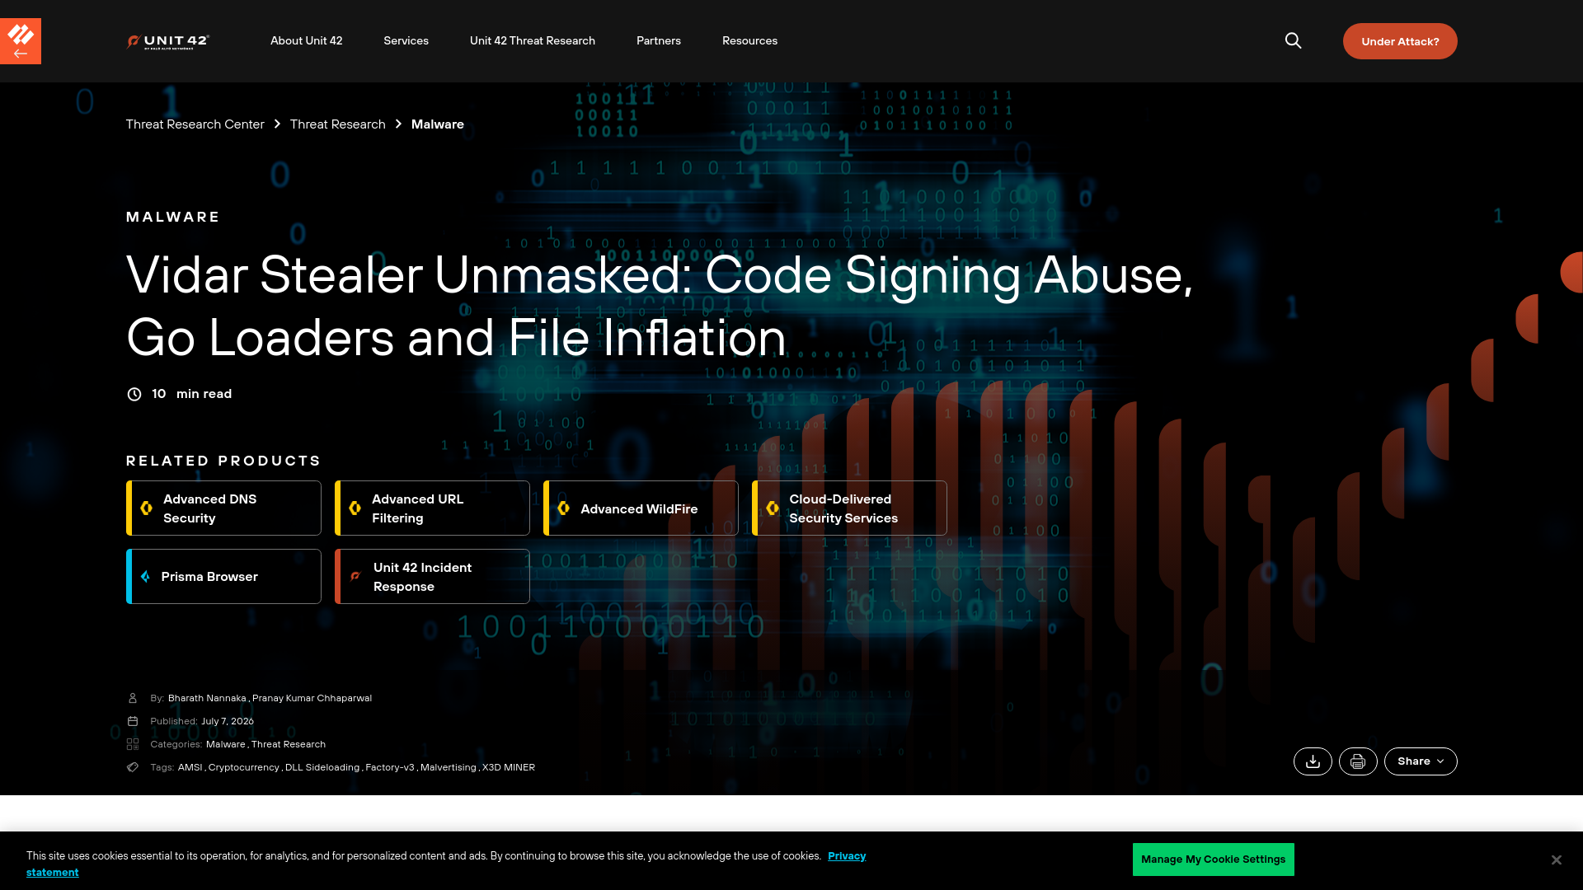Open the Resources menu
The image size is (1583, 890).
(x=749, y=40)
